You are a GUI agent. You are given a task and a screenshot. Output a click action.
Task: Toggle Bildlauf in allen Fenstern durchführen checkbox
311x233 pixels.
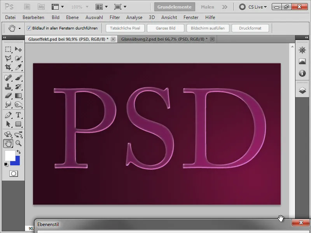(29, 28)
